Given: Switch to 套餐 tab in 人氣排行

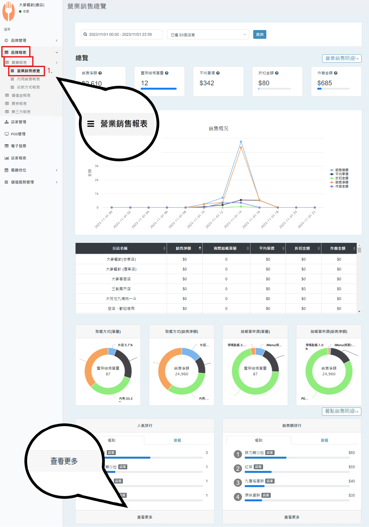Looking at the screenshot, I should pos(177,440).
